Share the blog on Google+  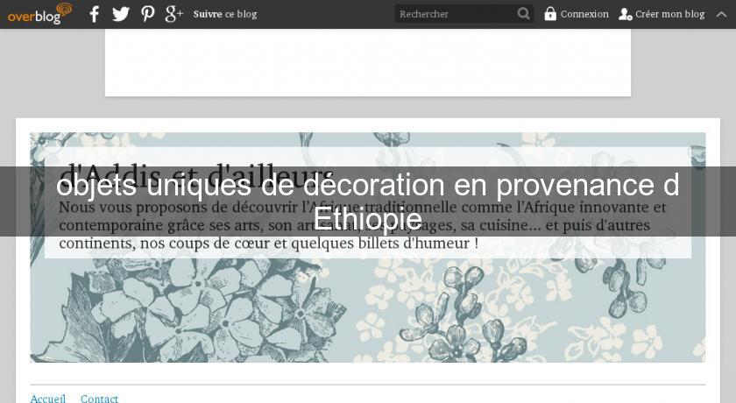coord(173,14)
